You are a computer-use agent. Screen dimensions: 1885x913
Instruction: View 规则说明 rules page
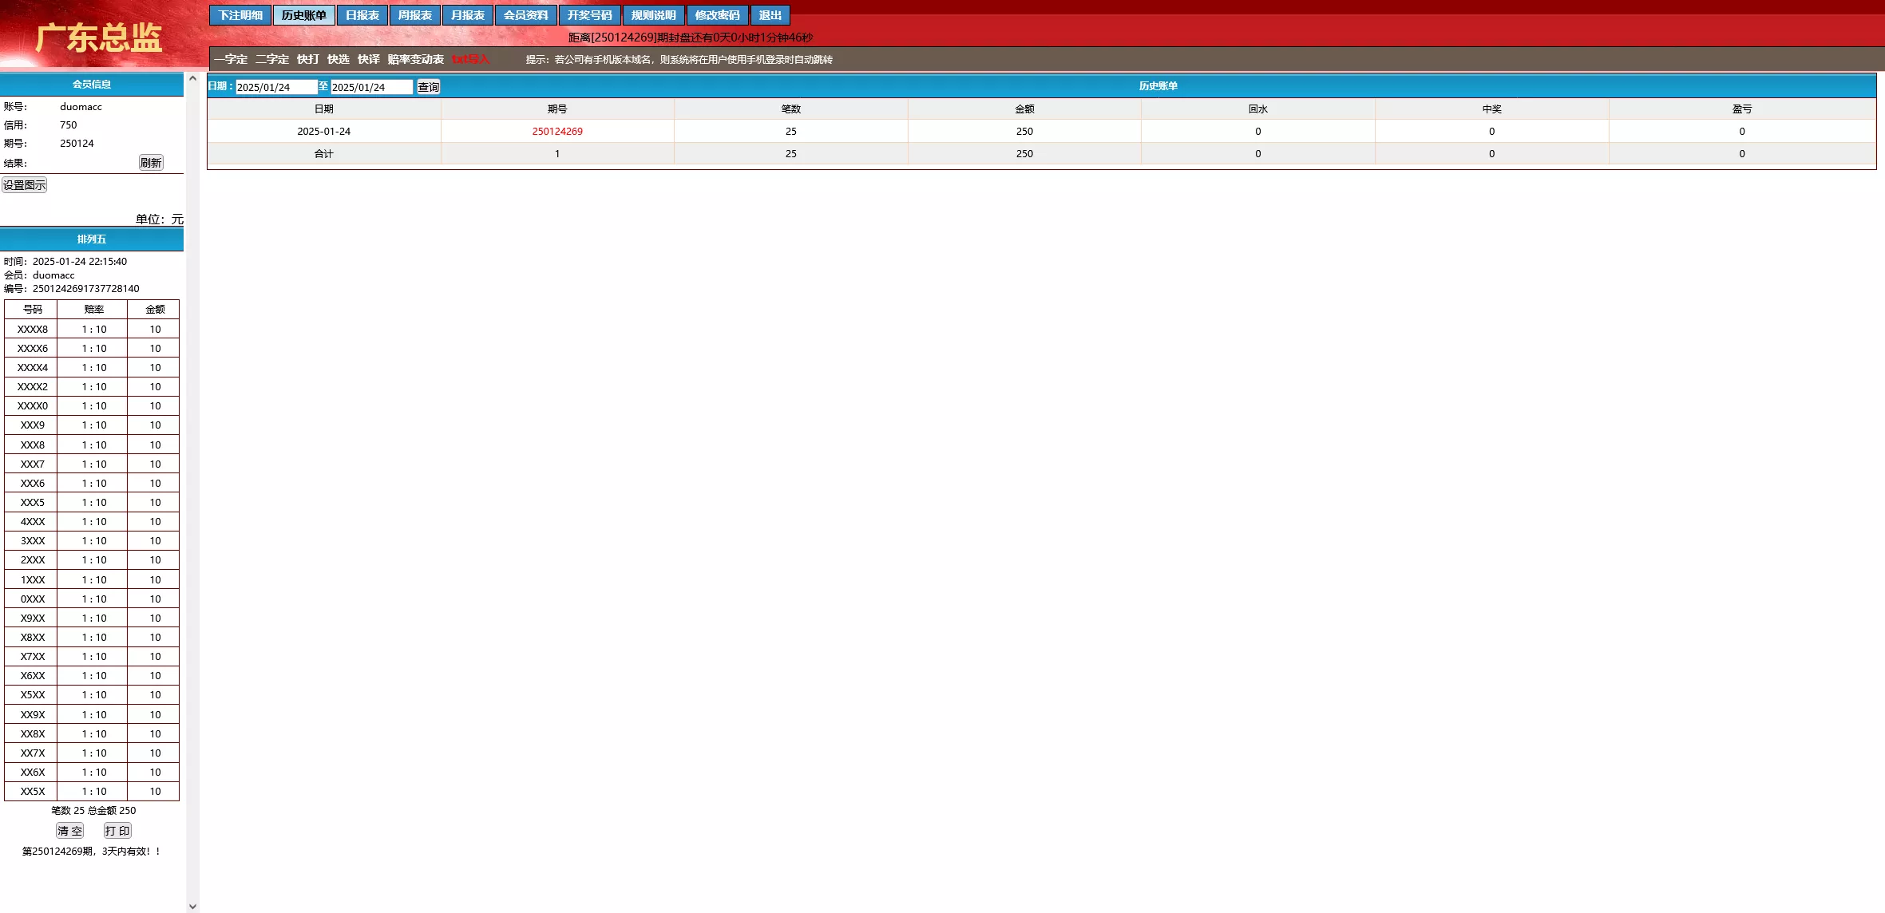pyautogui.click(x=653, y=15)
